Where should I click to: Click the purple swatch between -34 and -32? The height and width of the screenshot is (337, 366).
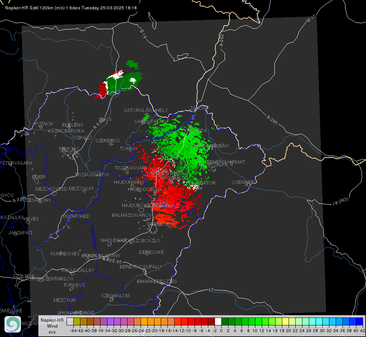pos(110,322)
